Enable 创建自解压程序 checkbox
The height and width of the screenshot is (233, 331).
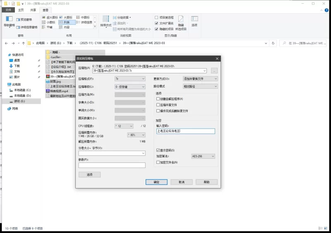coord(158,99)
